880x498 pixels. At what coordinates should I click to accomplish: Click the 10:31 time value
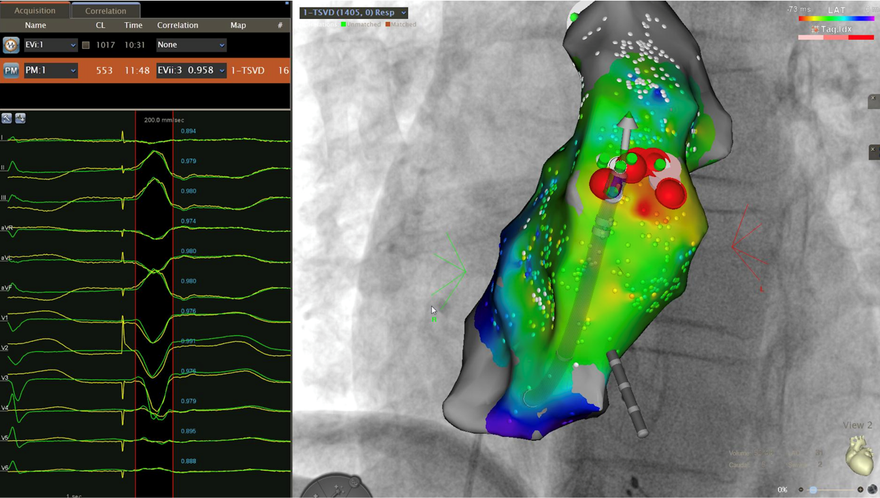tap(133, 45)
